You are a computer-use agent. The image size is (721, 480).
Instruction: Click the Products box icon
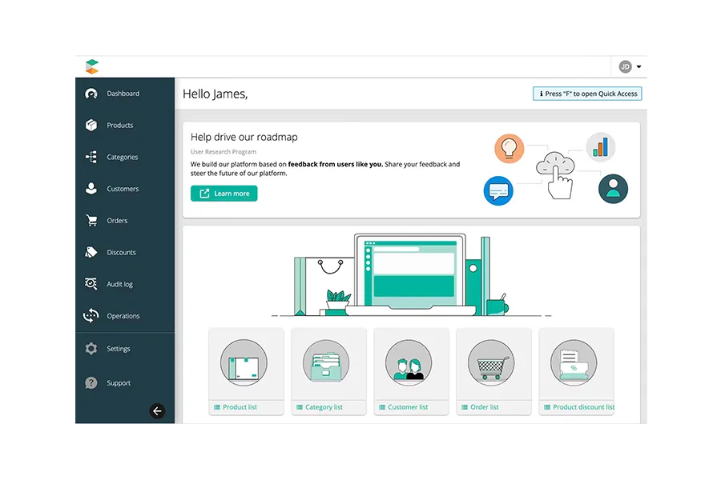91,125
